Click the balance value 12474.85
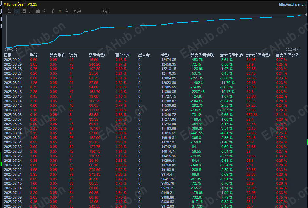This screenshot has height=208, width=308. click(x=168, y=60)
